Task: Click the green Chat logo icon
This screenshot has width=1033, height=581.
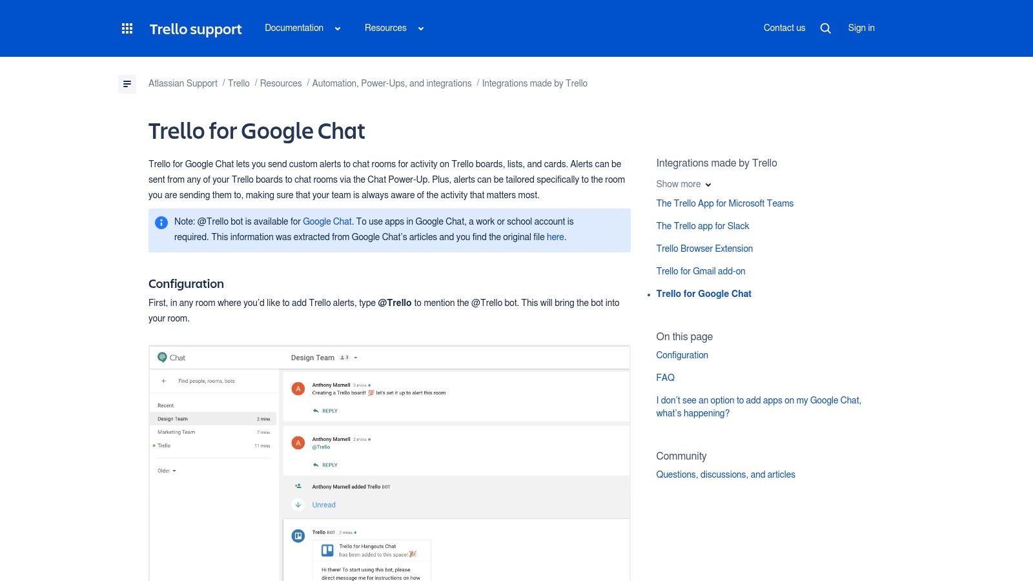Action: pyautogui.click(x=161, y=357)
